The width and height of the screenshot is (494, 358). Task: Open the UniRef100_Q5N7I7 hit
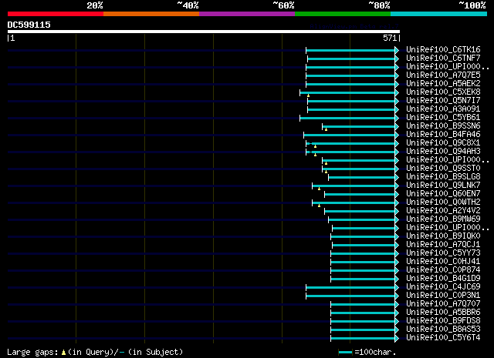(x=443, y=101)
